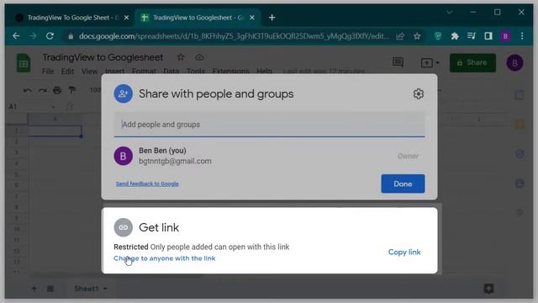Screen dimensions: 538x303
Task: Click the add sheet plus icon
Action: 34,289
